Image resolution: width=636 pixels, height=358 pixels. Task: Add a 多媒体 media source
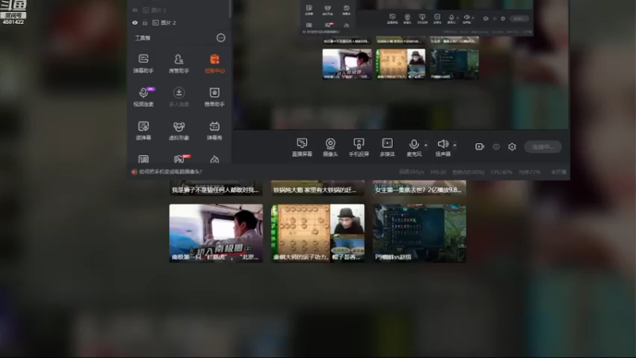(387, 147)
